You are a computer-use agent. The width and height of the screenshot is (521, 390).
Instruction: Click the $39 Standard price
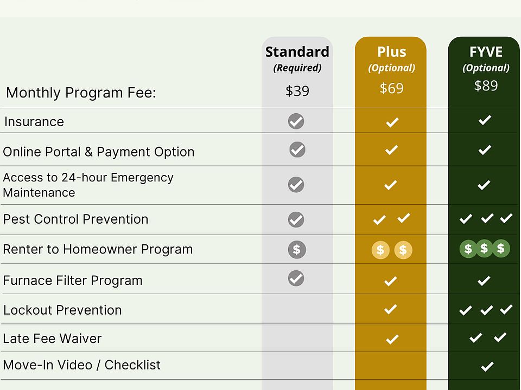297,91
